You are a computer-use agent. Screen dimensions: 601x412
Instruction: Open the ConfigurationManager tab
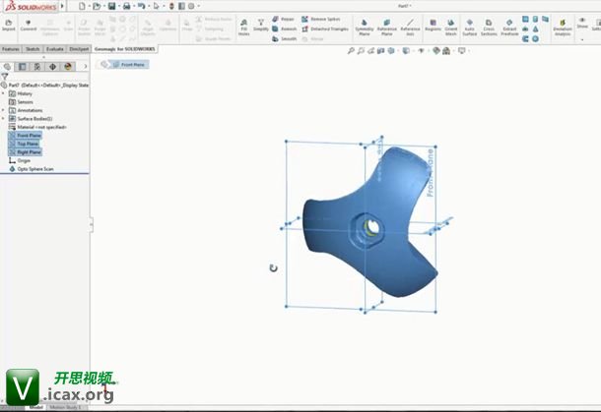click(x=37, y=66)
